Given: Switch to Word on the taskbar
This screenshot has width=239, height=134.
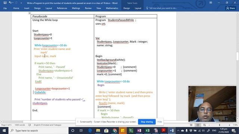Looking at the screenshot, I should (x=172, y=131).
